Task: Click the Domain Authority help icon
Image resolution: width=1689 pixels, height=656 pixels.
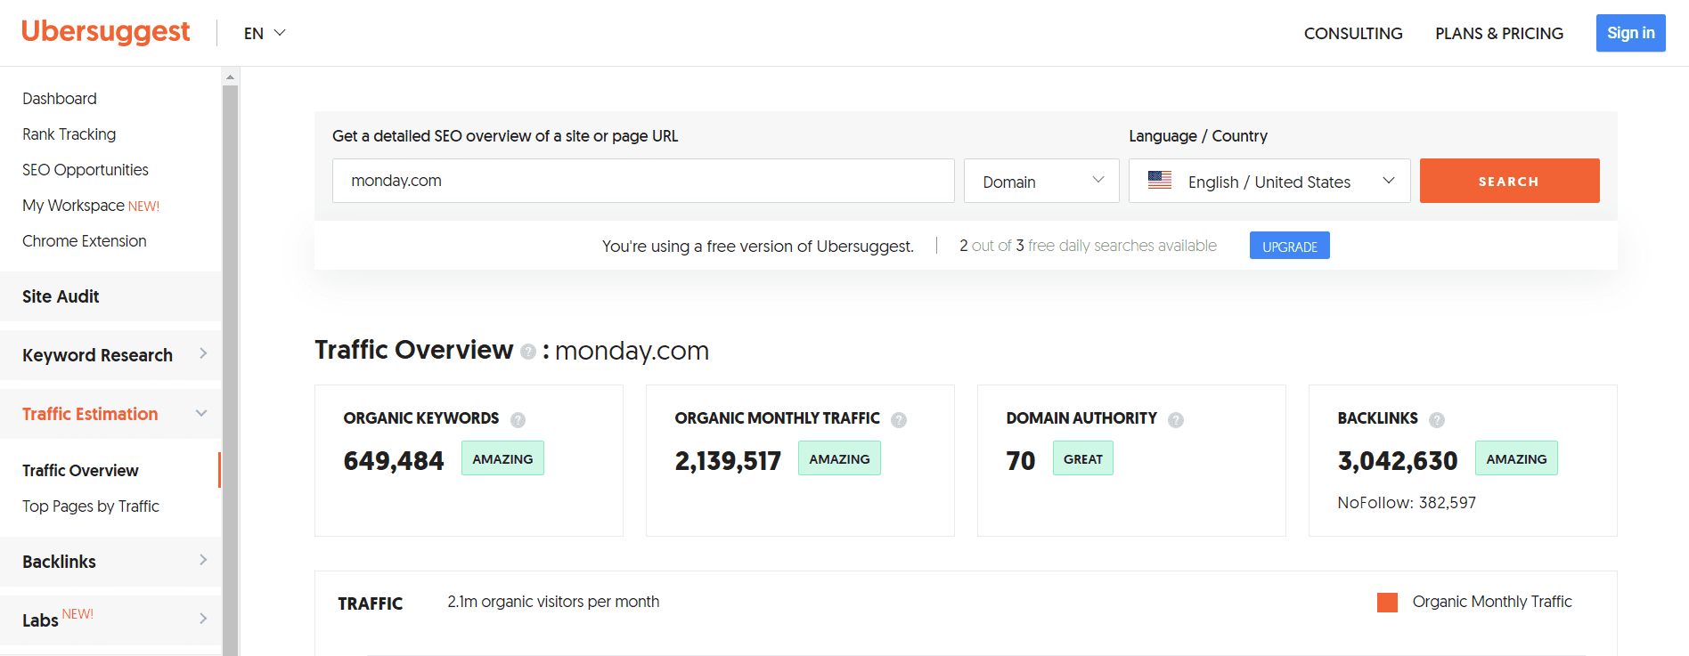Action: coord(1176,419)
